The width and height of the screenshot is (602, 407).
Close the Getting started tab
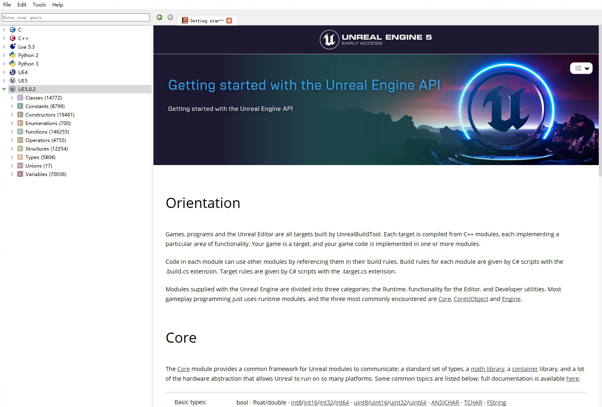coord(229,21)
